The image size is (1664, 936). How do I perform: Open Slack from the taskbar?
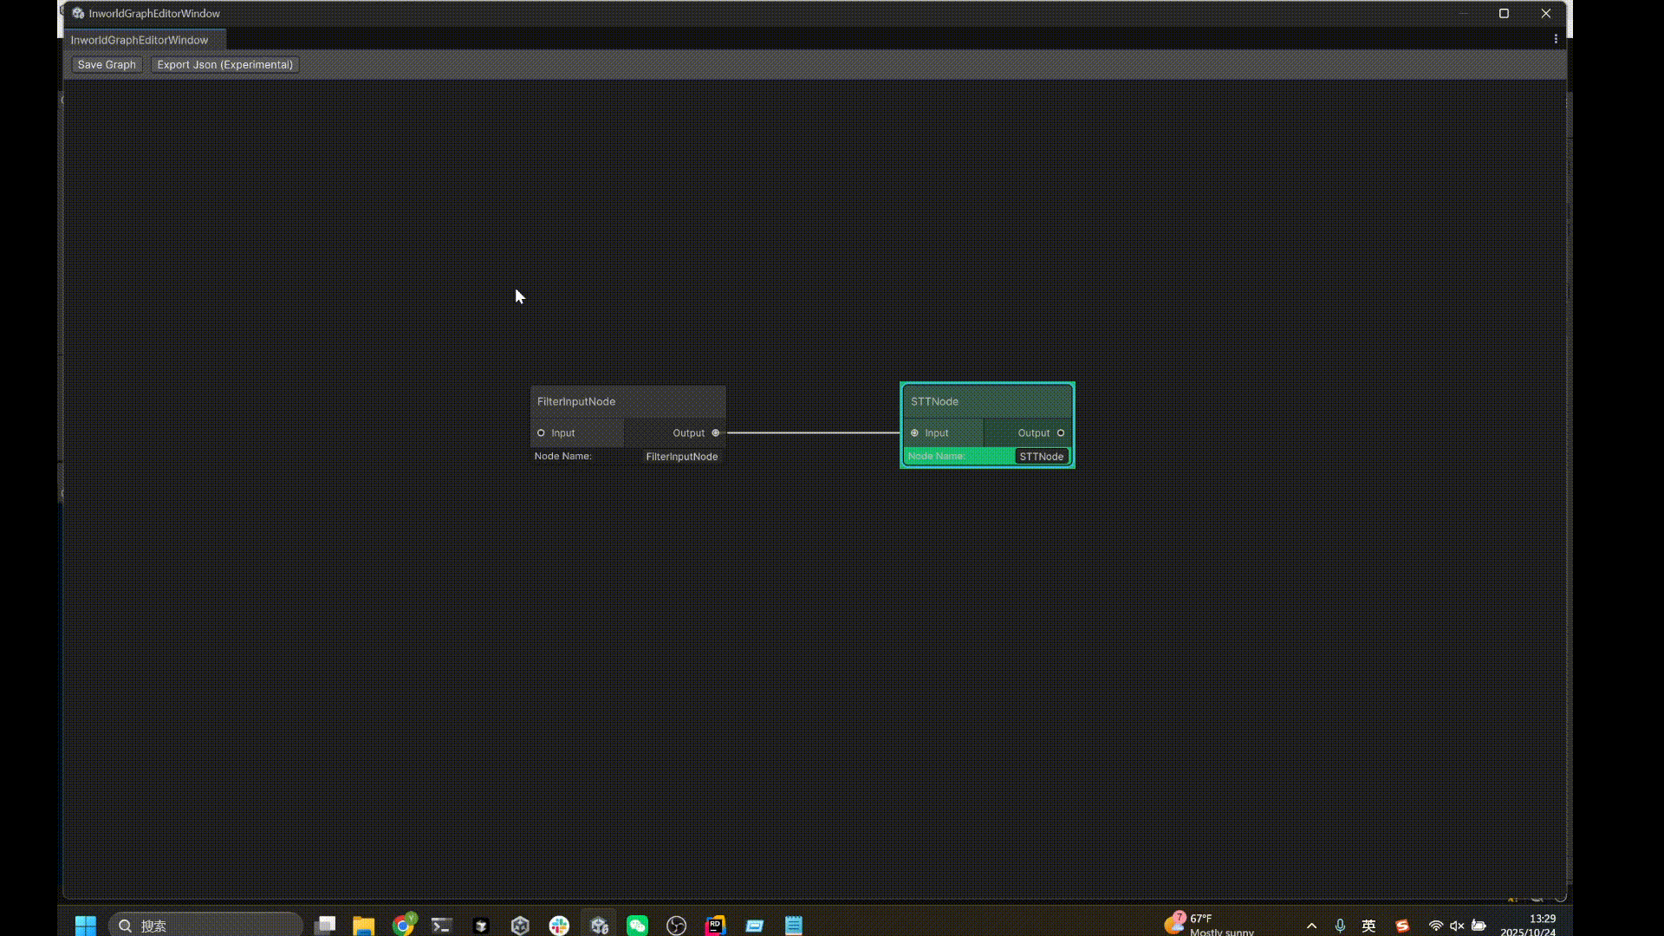pos(559,925)
